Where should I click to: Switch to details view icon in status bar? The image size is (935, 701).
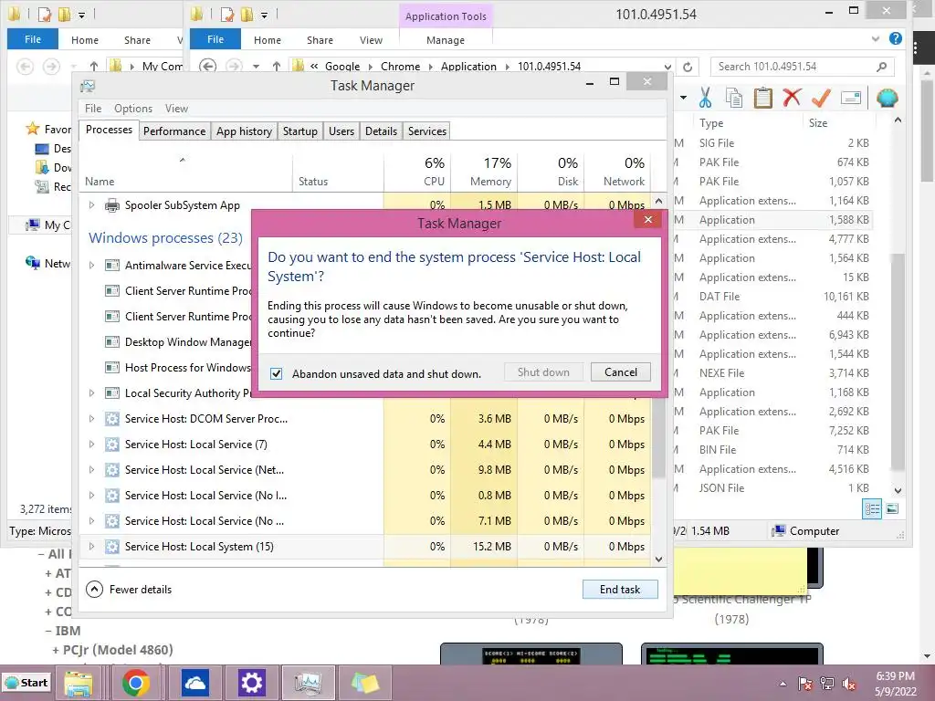coord(872,509)
